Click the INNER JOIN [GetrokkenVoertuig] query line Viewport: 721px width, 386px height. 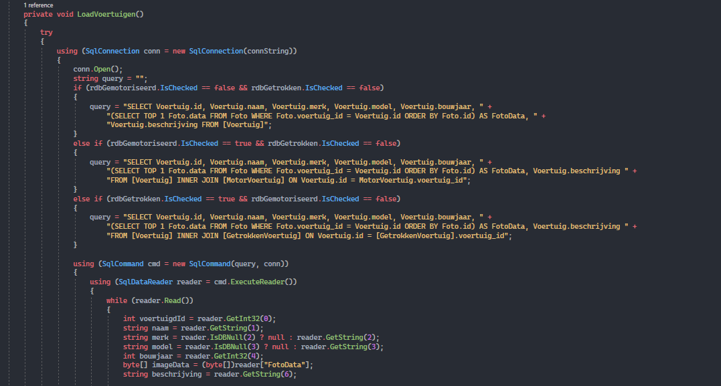[309, 235]
